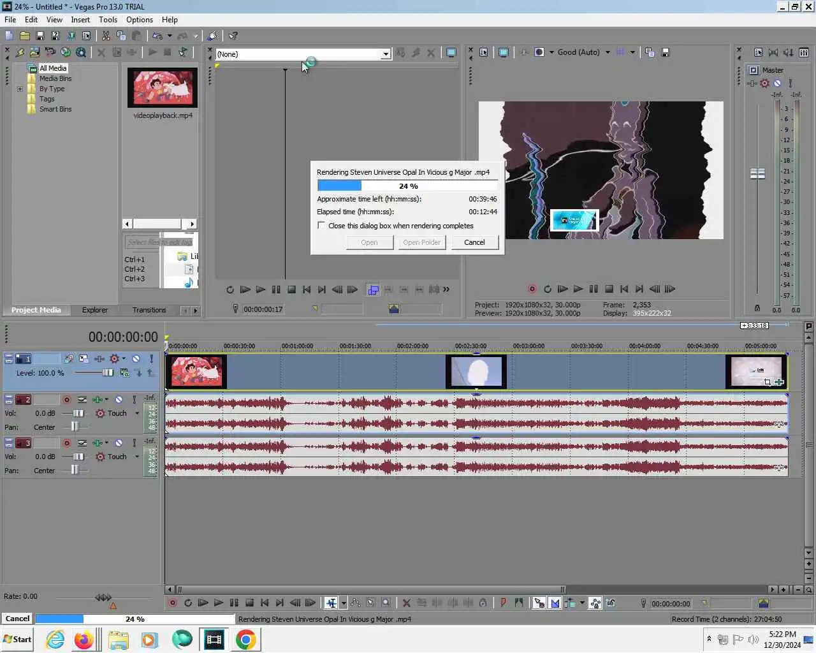Click the Windows Start button
The width and height of the screenshot is (816, 653).
click(17, 640)
